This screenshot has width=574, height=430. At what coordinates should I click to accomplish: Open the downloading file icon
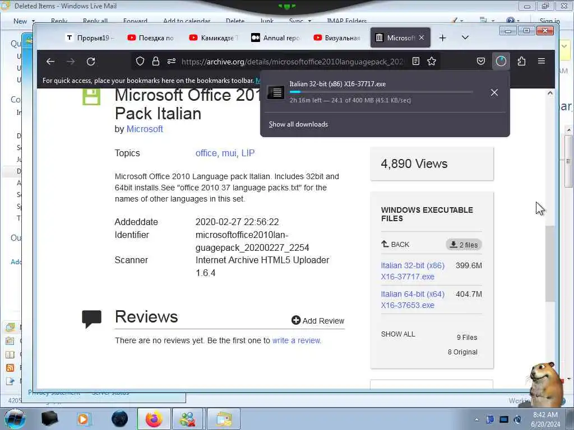[x=276, y=92]
